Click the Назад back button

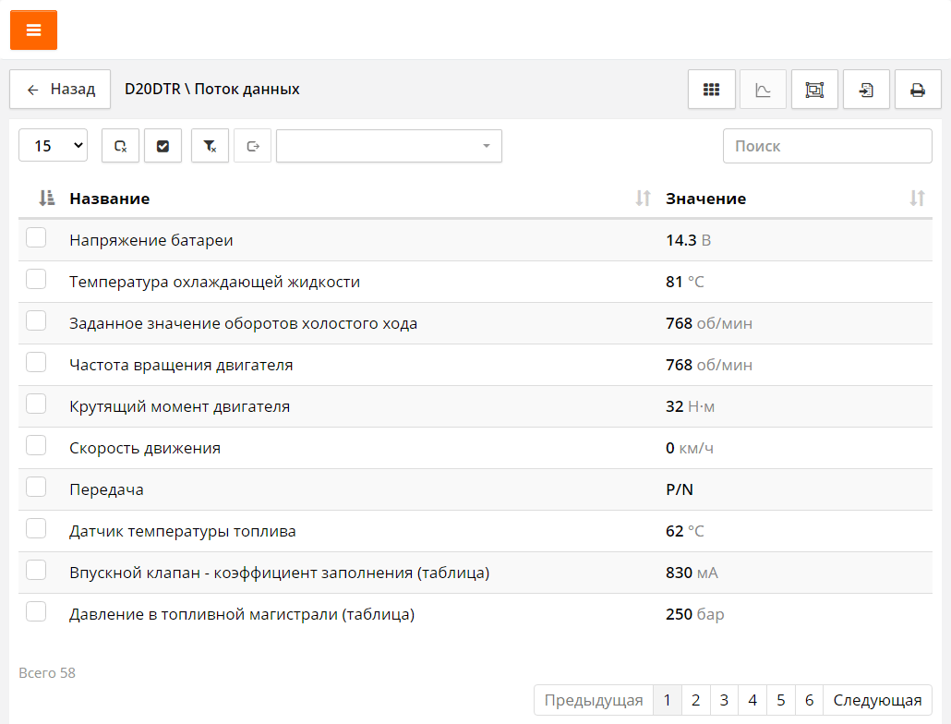[x=61, y=90]
